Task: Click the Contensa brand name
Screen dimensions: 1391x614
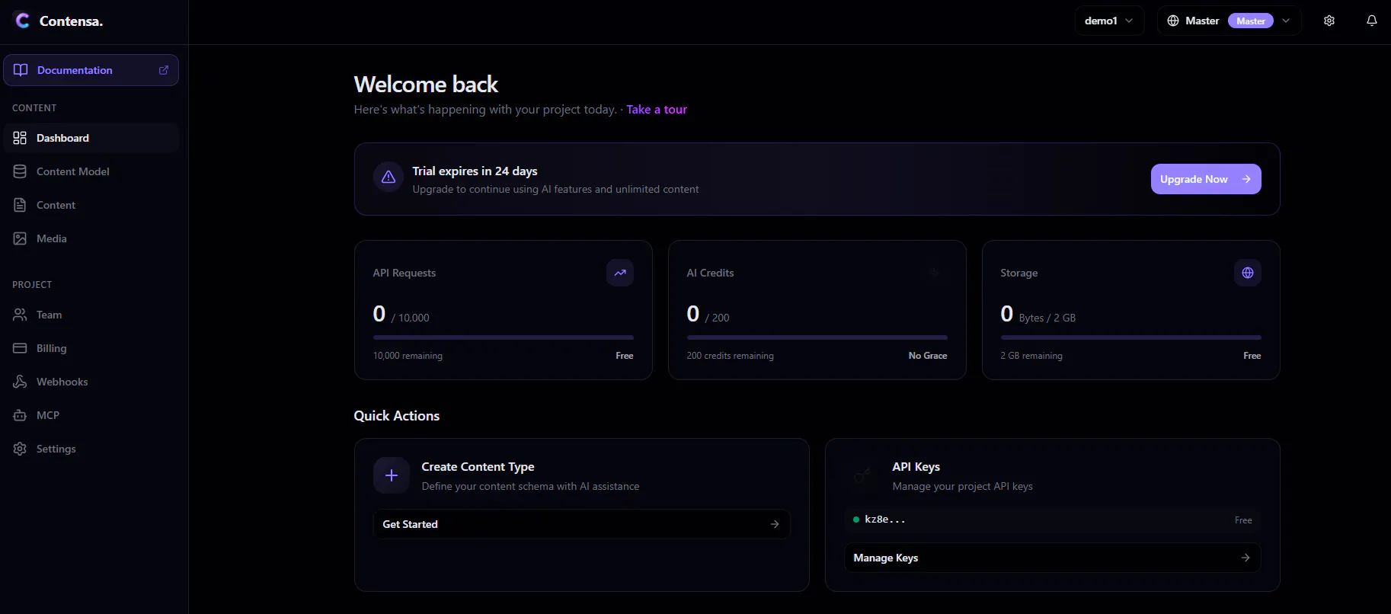Action: tap(71, 21)
